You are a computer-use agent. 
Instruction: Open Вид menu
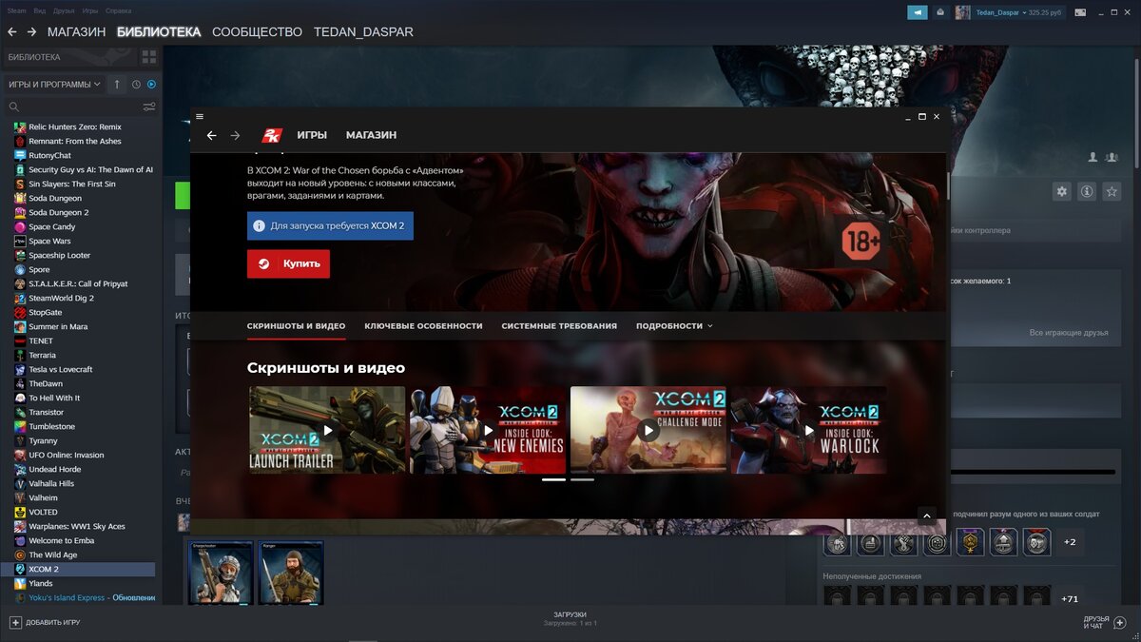click(x=39, y=10)
